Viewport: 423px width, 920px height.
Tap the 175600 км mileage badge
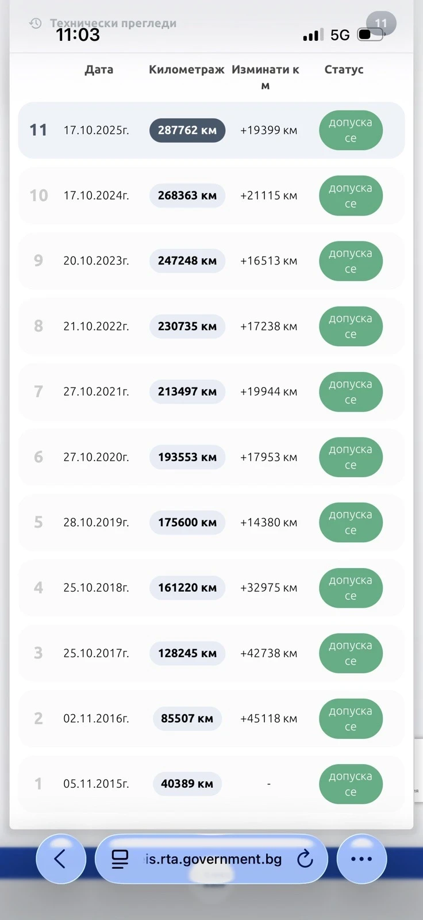point(187,522)
